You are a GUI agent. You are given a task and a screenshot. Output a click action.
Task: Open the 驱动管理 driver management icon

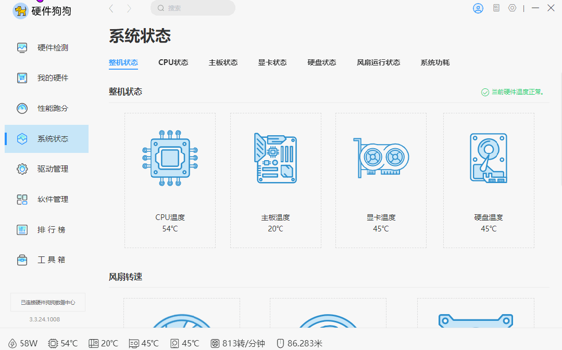tap(21, 168)
